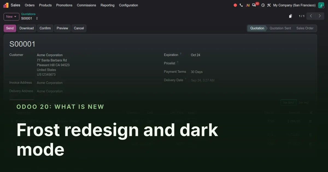Open the Reporting menu

pyautogui.click(x=107, y=5)
